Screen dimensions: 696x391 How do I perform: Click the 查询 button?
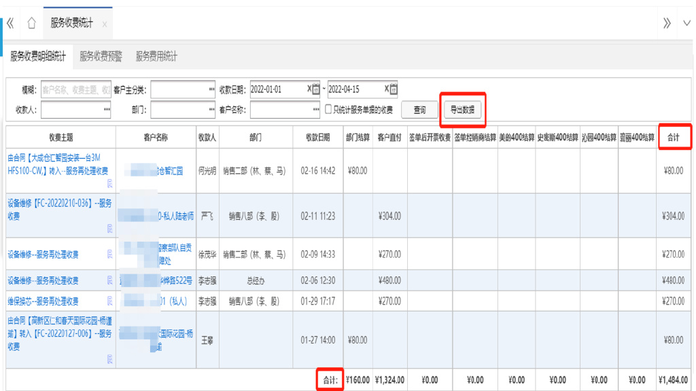coord(419,110)
